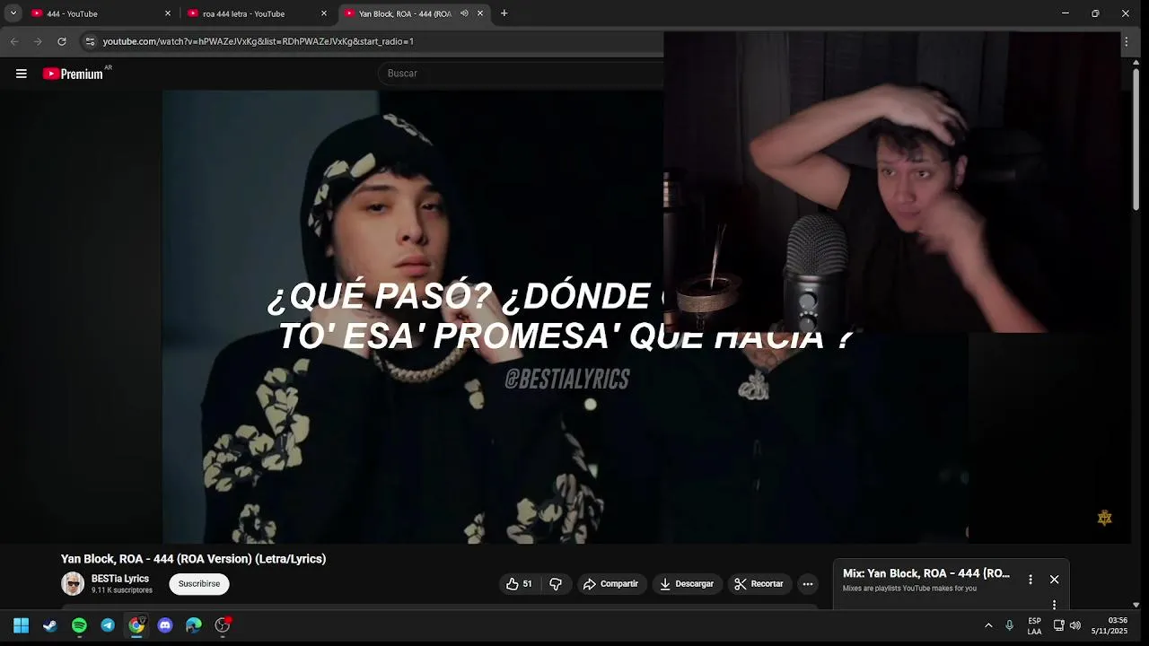This screenshot has width=1149, height=646.
Task: Open a new browser tab
Action: tap(504, 13)
